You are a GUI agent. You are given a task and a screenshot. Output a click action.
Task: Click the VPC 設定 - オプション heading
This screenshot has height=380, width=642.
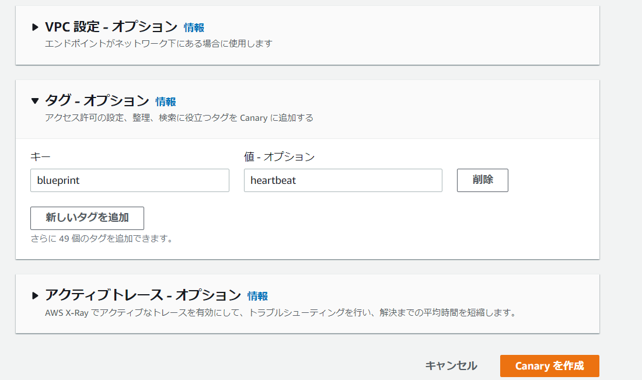pos(111,27)
